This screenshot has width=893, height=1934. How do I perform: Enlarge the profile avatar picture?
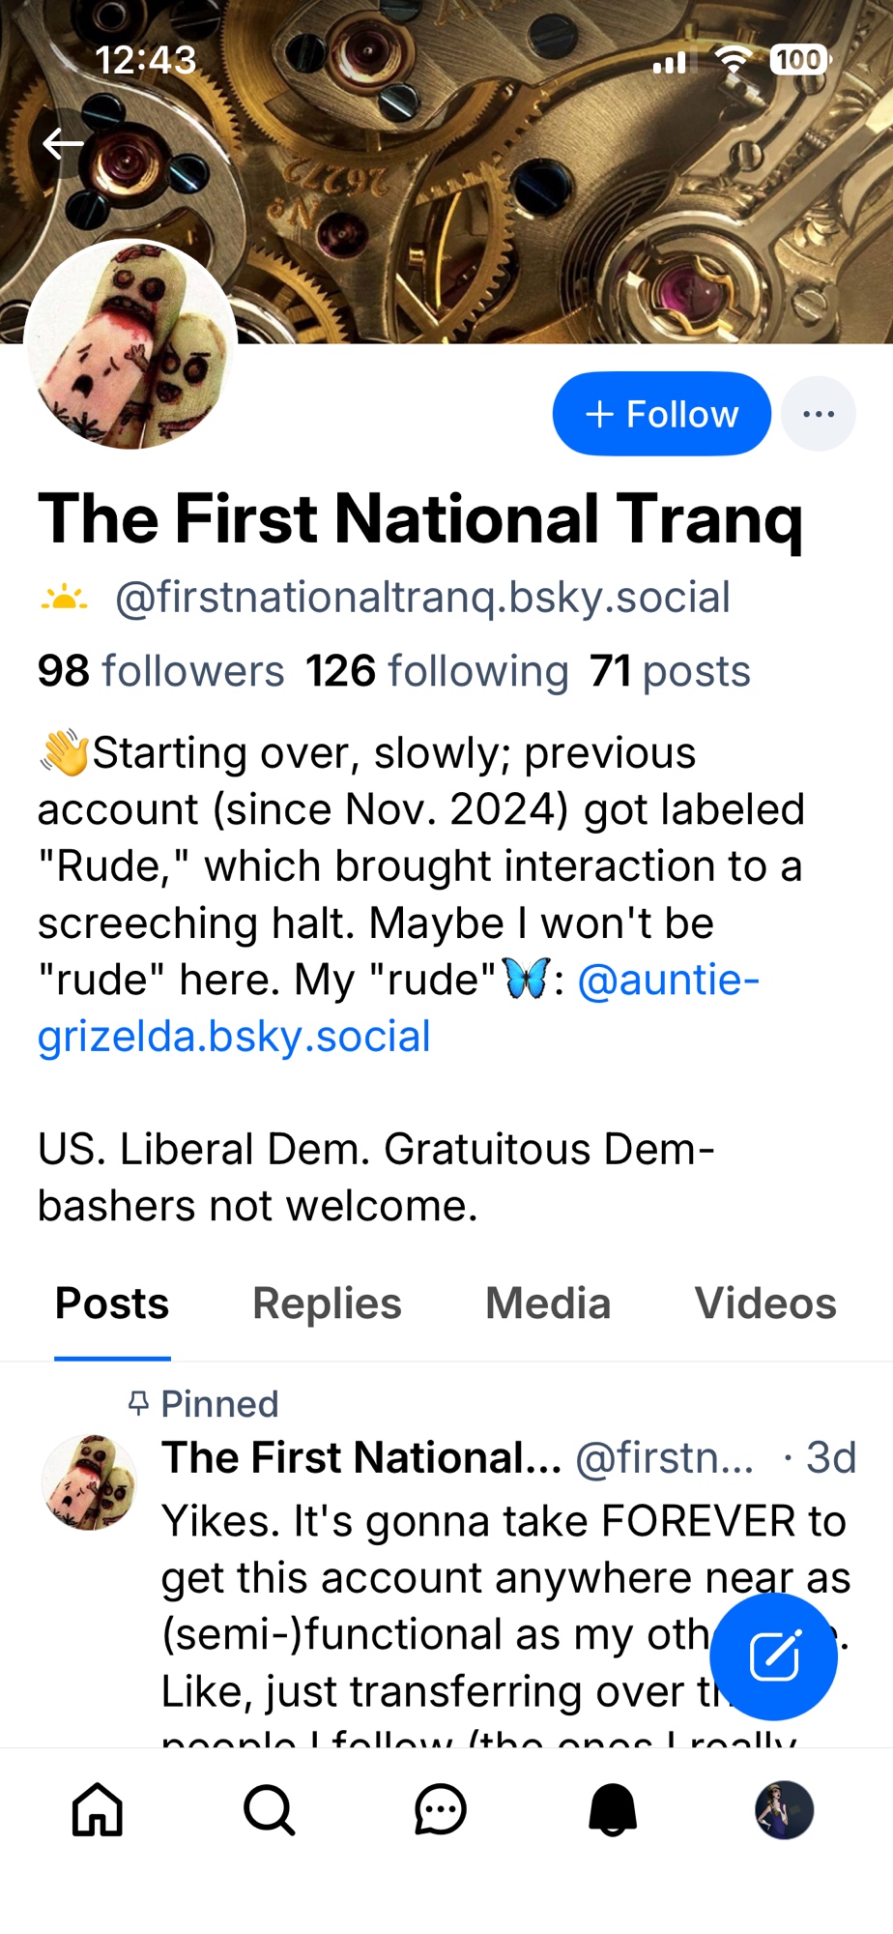pos(130,345)
